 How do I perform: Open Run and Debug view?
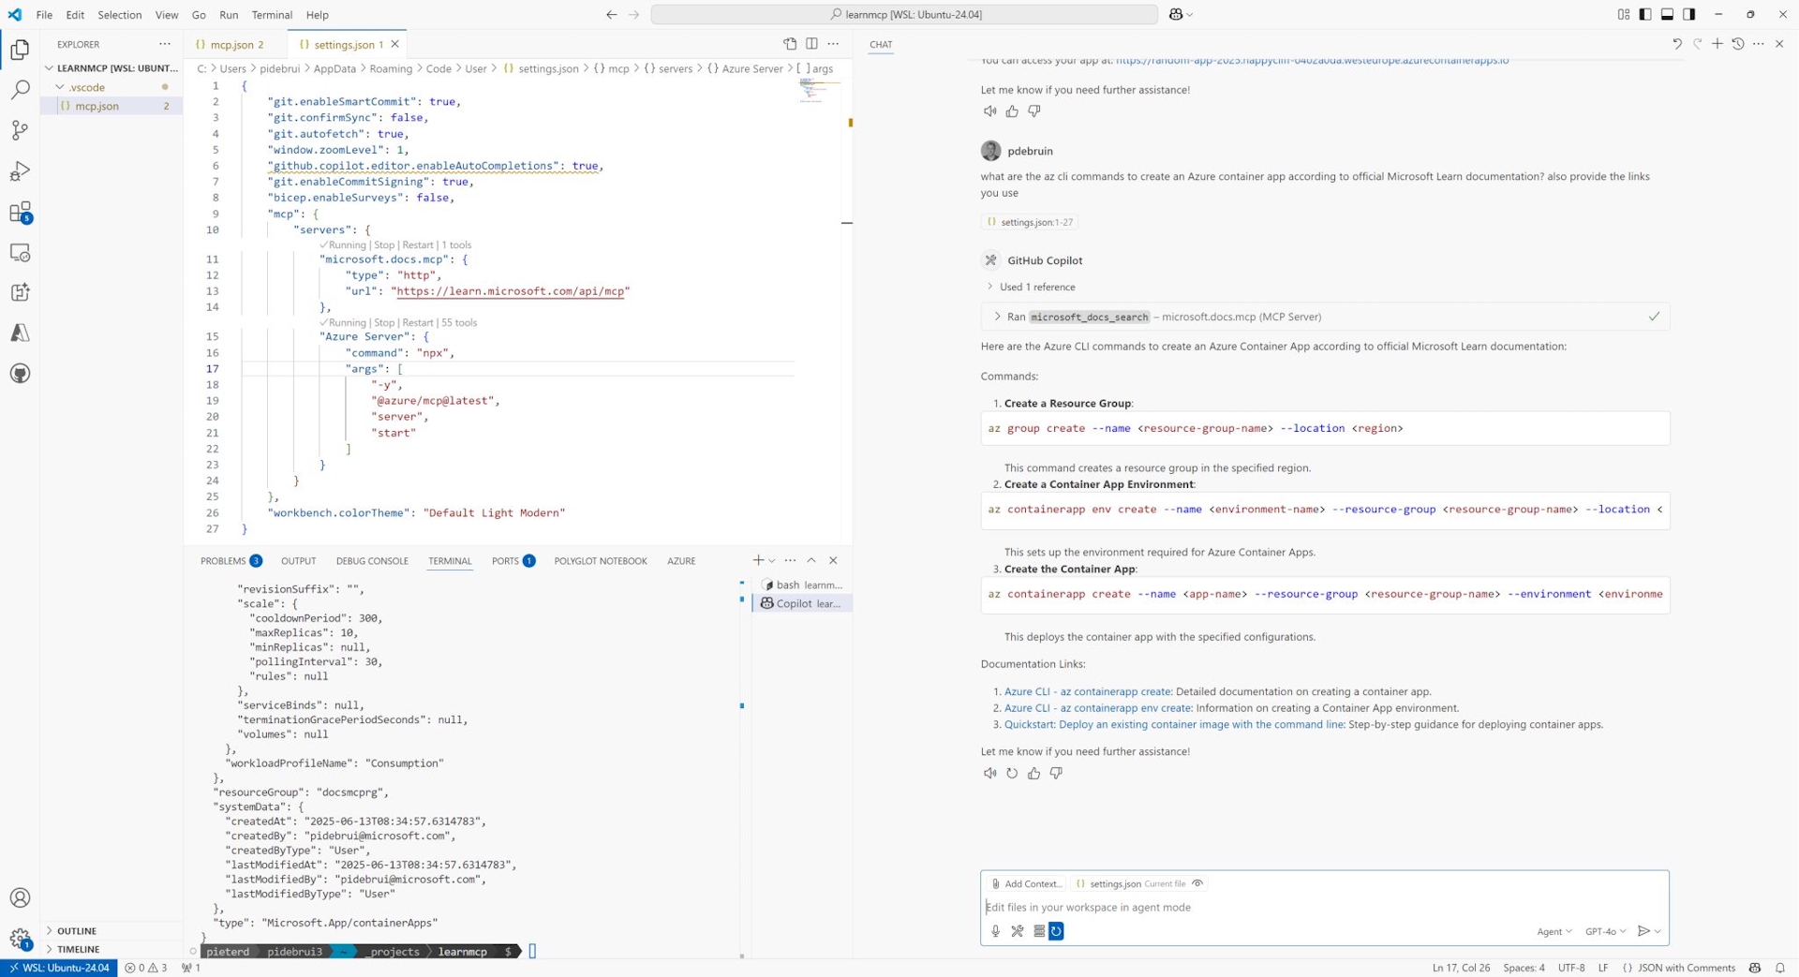(20, 171)
